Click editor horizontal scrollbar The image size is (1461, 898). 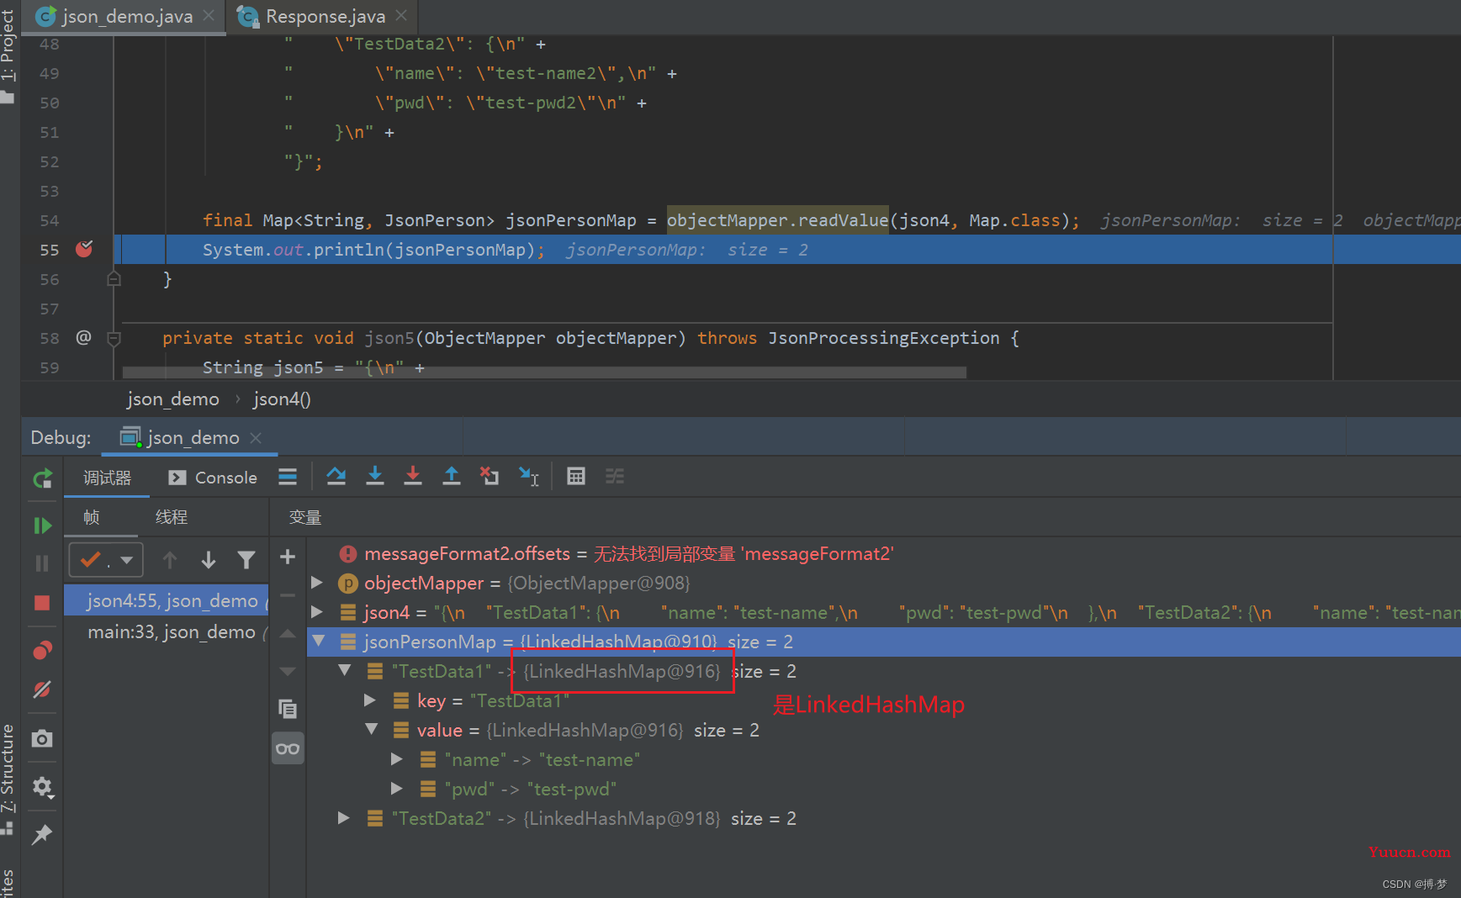tap(544, 372)
